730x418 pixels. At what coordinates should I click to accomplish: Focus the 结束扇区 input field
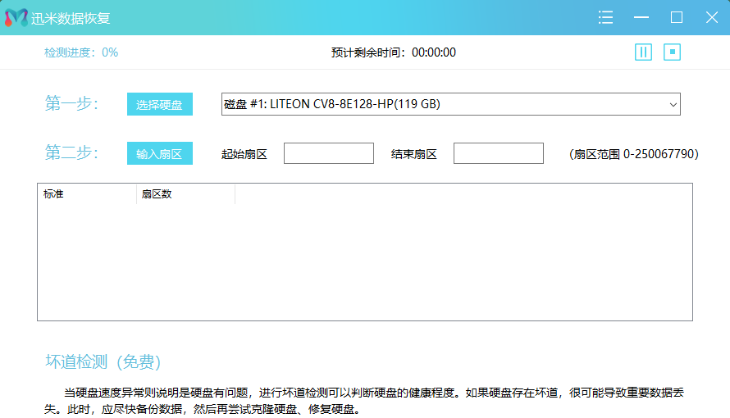(498, 153)
